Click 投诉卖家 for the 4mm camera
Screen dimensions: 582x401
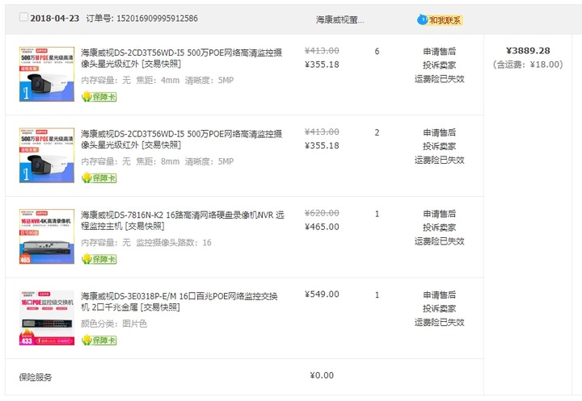440,65
